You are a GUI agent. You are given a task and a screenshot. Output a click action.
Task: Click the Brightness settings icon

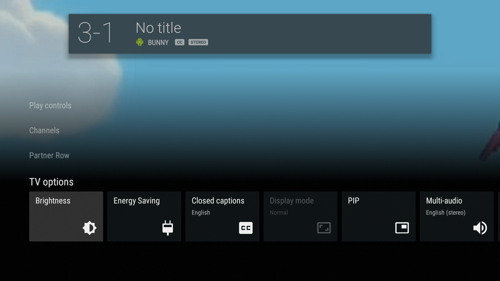pos(89,228)
